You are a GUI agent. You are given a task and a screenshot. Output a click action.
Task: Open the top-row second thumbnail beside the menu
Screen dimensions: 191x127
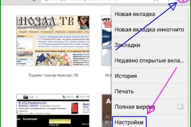[x=107, y=41]
